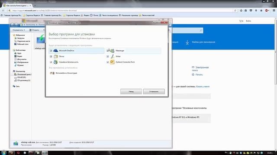Uncheck the Microsoft OneDrive checkbox
This screenshot has height=155, width=277.
pyautogui.click(x=51, y=51)
